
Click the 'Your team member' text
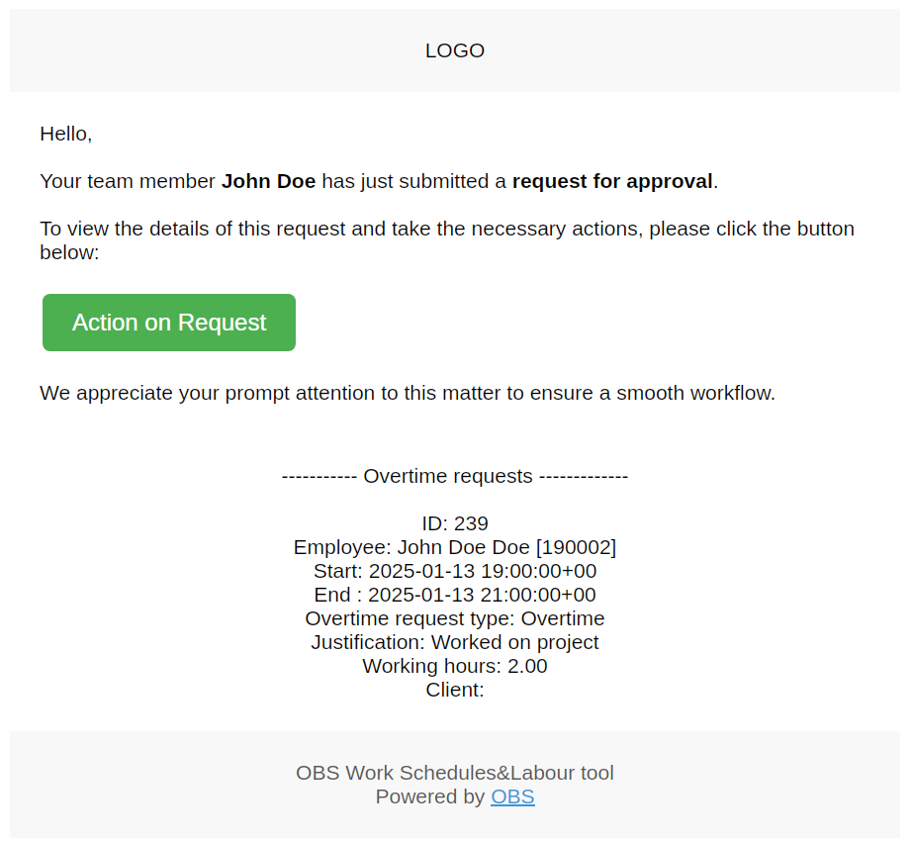click(128, 181)
